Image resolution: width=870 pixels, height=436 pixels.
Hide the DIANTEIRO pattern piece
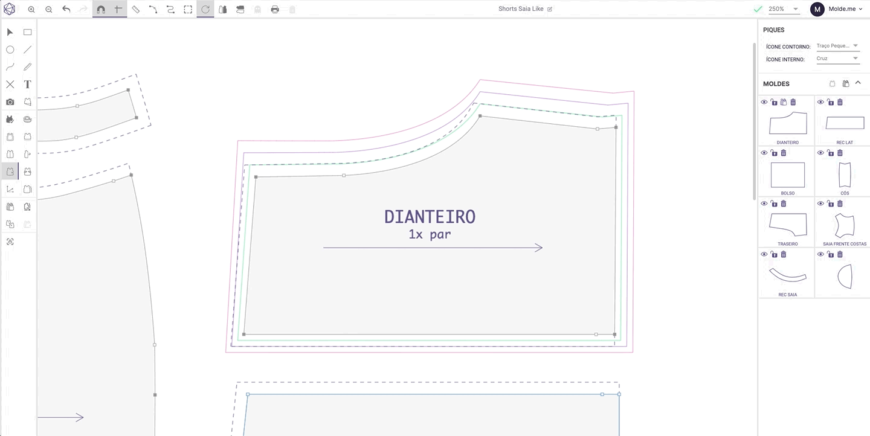click(x=764, y=102)
